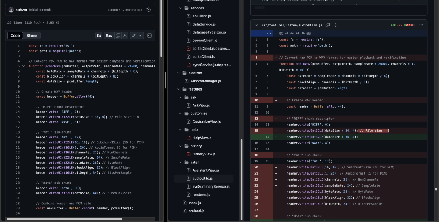Click line number 15 in code view
439x222 pixels.
17,117
